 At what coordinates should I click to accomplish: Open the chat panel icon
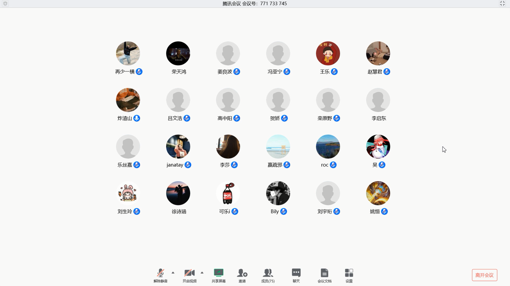(x=296, y=273)
